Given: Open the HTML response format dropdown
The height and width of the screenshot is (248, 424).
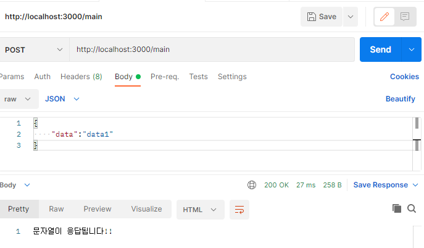Looking at the screenshot, I should tap(201, 210).
